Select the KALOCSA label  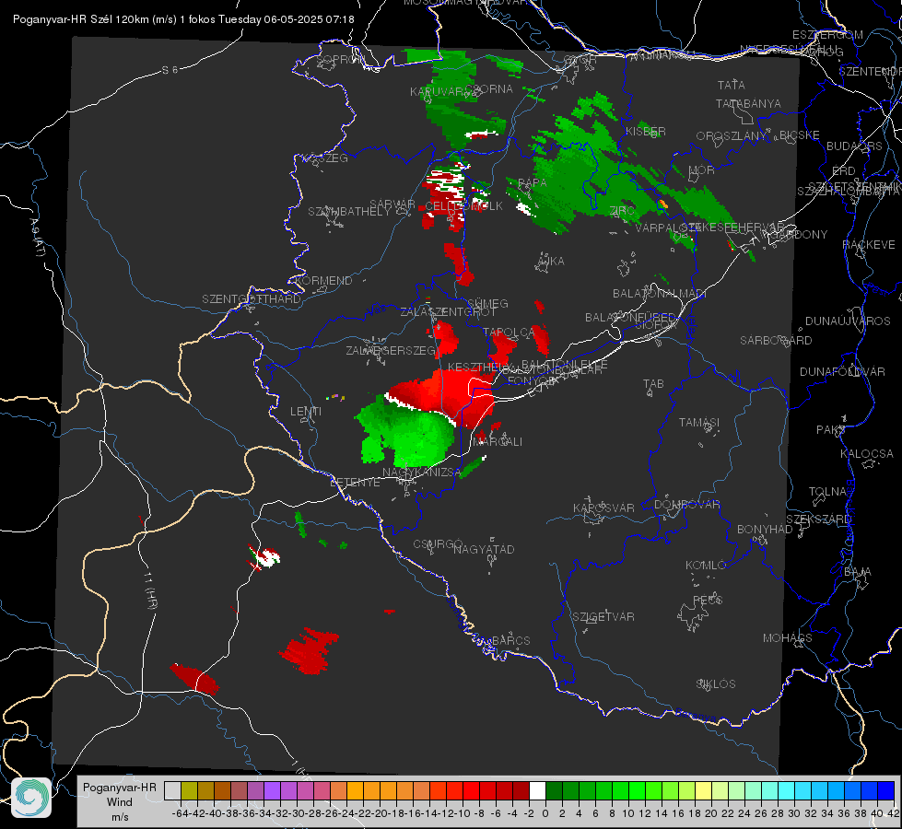(867, 454)
